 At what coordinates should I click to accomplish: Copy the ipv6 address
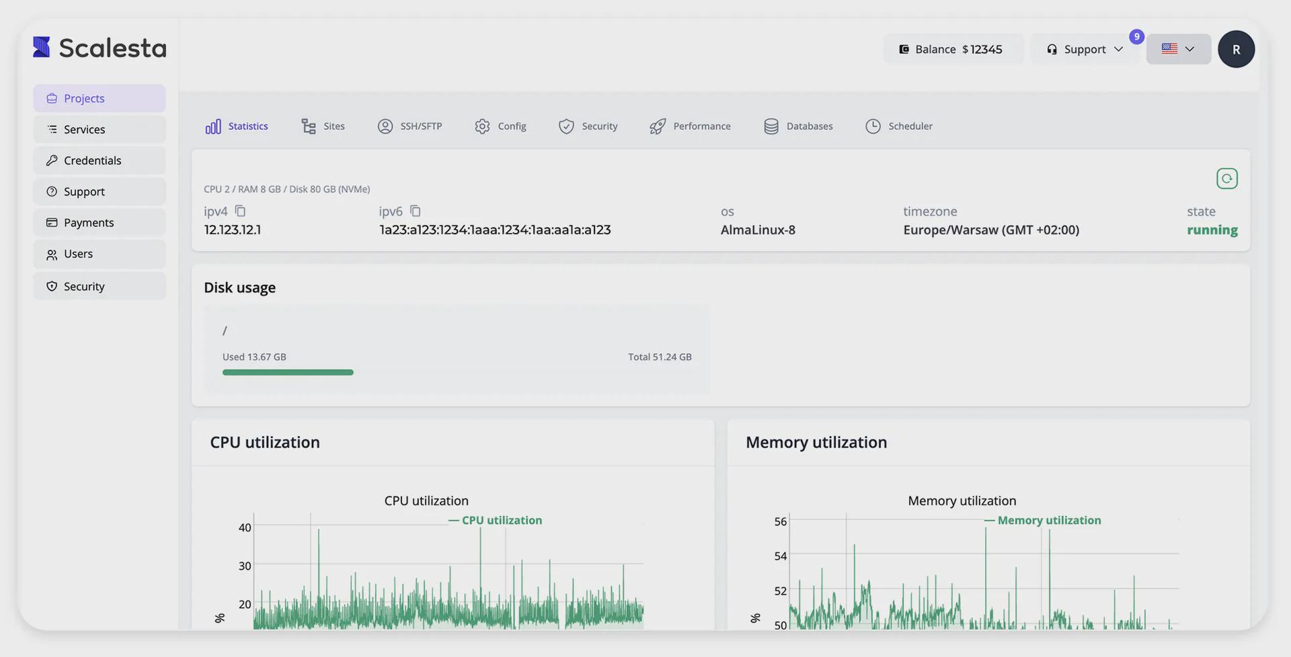(416, 211)
